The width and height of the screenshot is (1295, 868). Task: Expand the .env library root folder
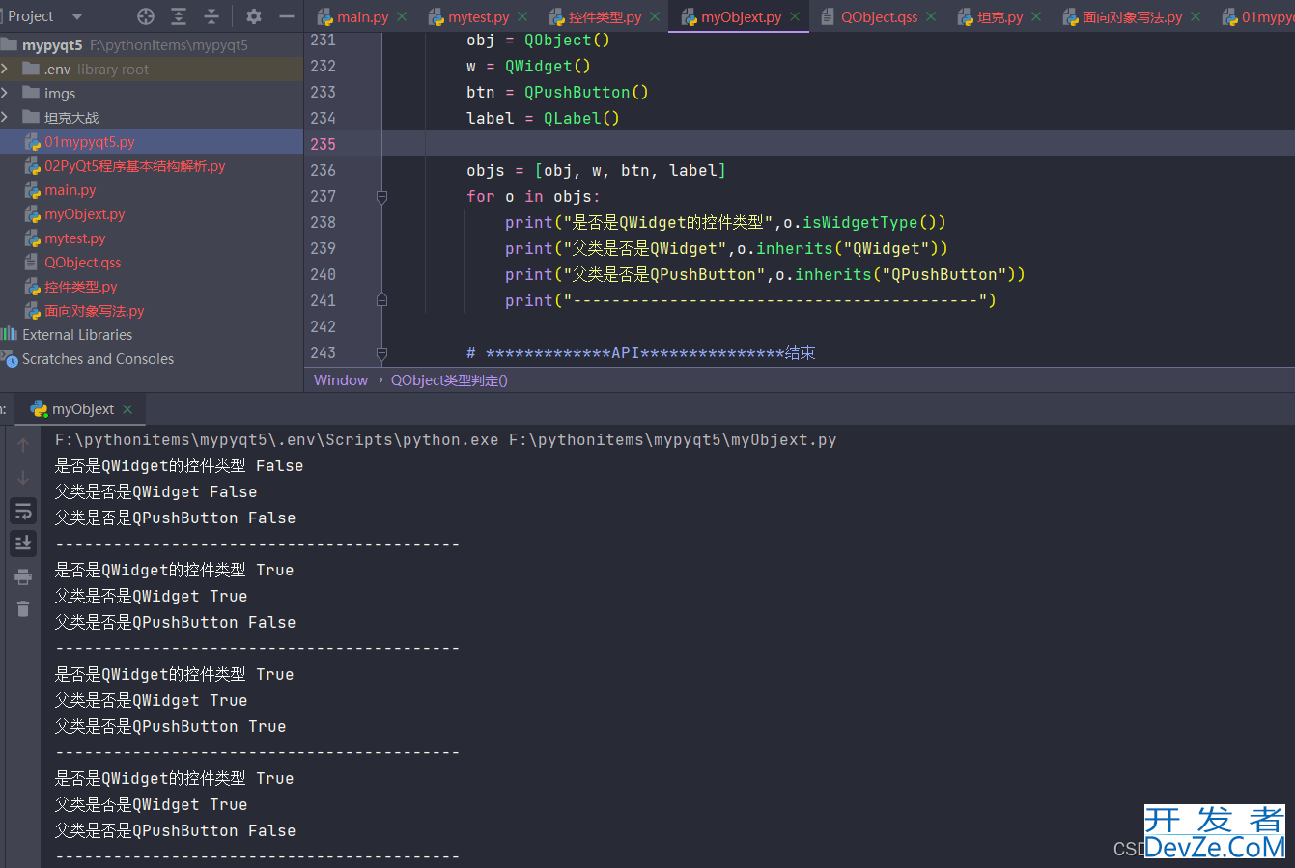(x=6, y=69)
